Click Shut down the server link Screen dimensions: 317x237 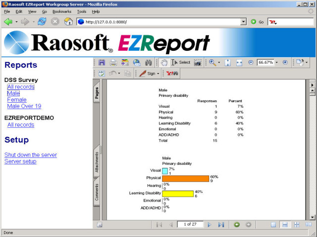31,155
